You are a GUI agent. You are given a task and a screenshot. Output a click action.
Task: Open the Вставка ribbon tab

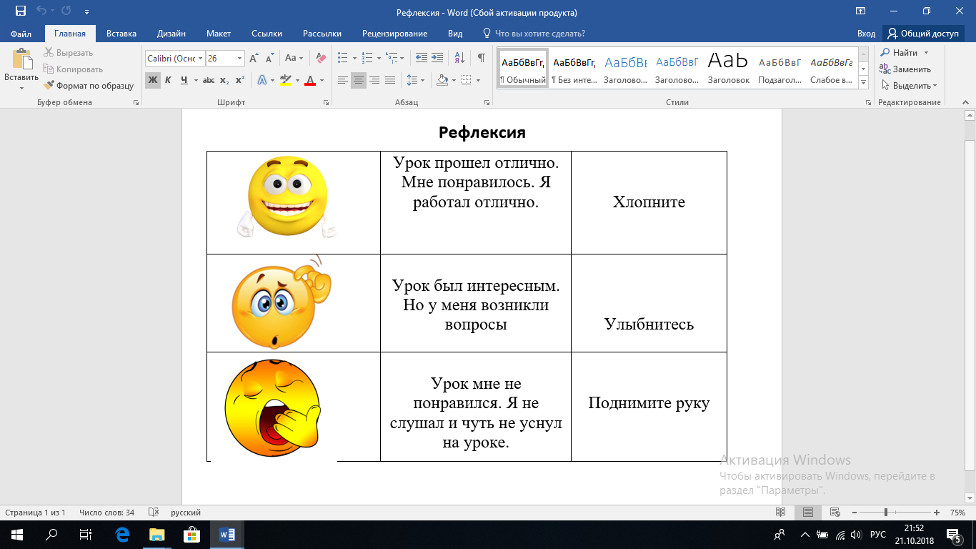tap(121, 34)
